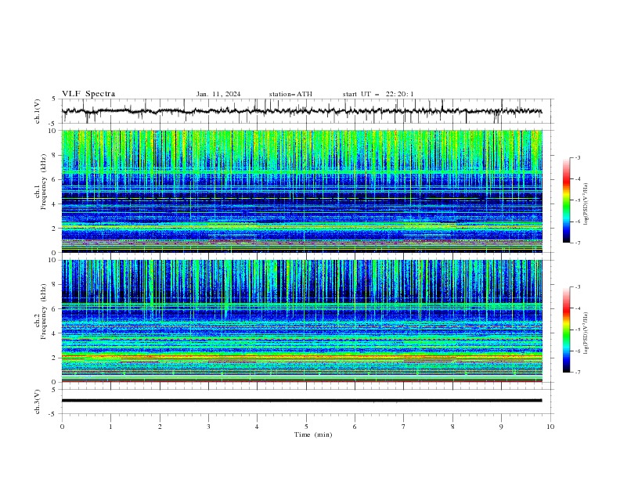Image resolution: width=620 pixels, height=479 pixels.
Task: Click time axis tick label "7"
Action: tap(404, 427)
